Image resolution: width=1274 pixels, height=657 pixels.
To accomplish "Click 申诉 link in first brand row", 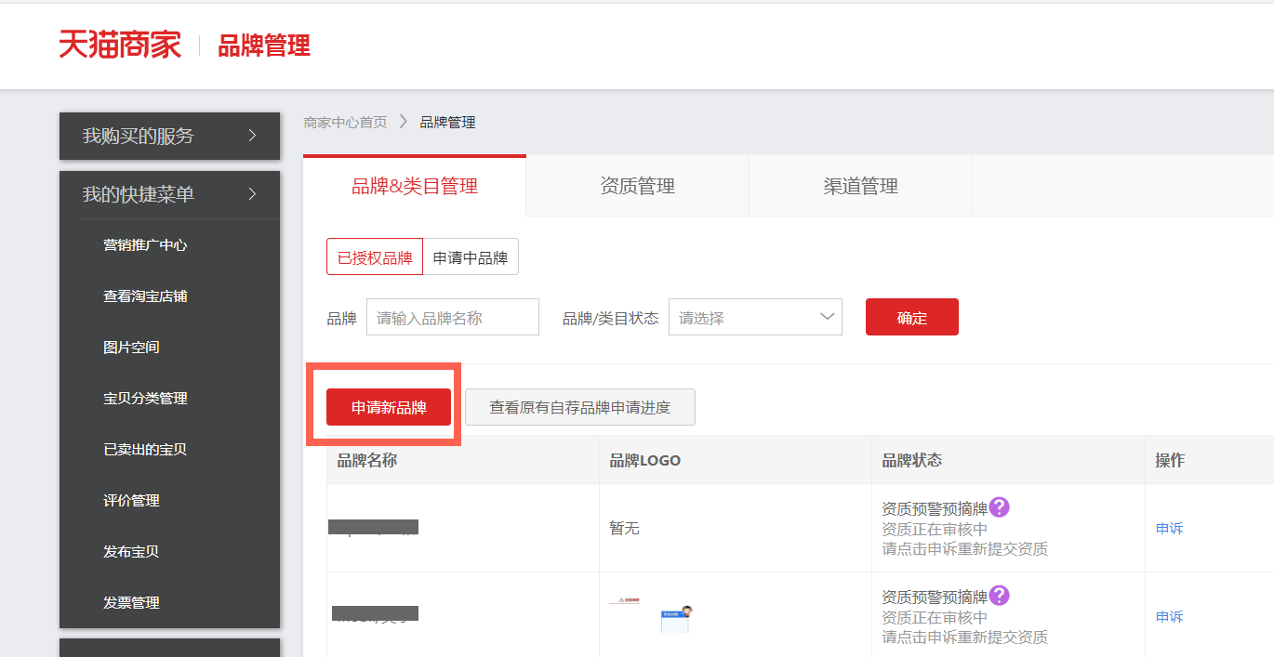I will [1169, 529].
